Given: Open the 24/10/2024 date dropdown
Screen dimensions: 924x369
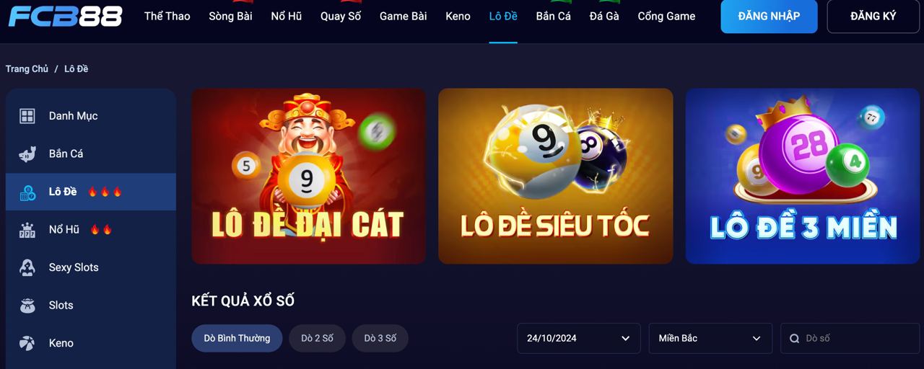Looking at the screenshot, I should pos(578,338).
